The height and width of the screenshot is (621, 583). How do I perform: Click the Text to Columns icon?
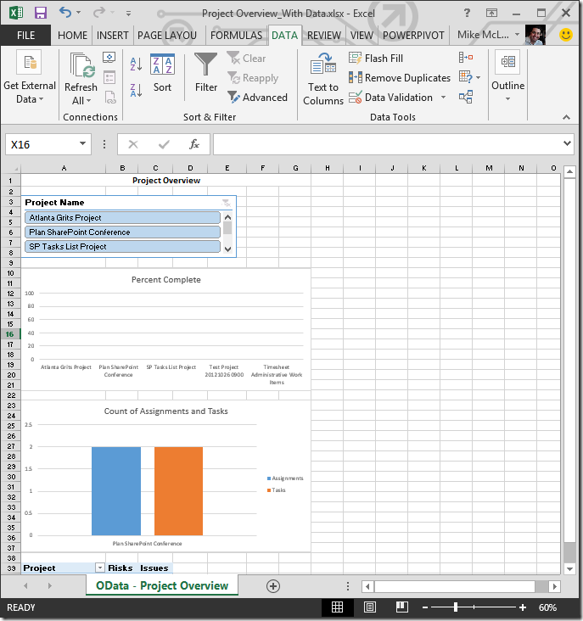click(323, 79)
